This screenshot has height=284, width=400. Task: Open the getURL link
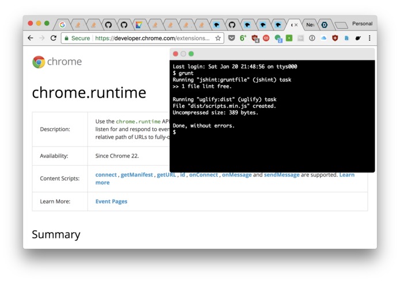[166, 175]
